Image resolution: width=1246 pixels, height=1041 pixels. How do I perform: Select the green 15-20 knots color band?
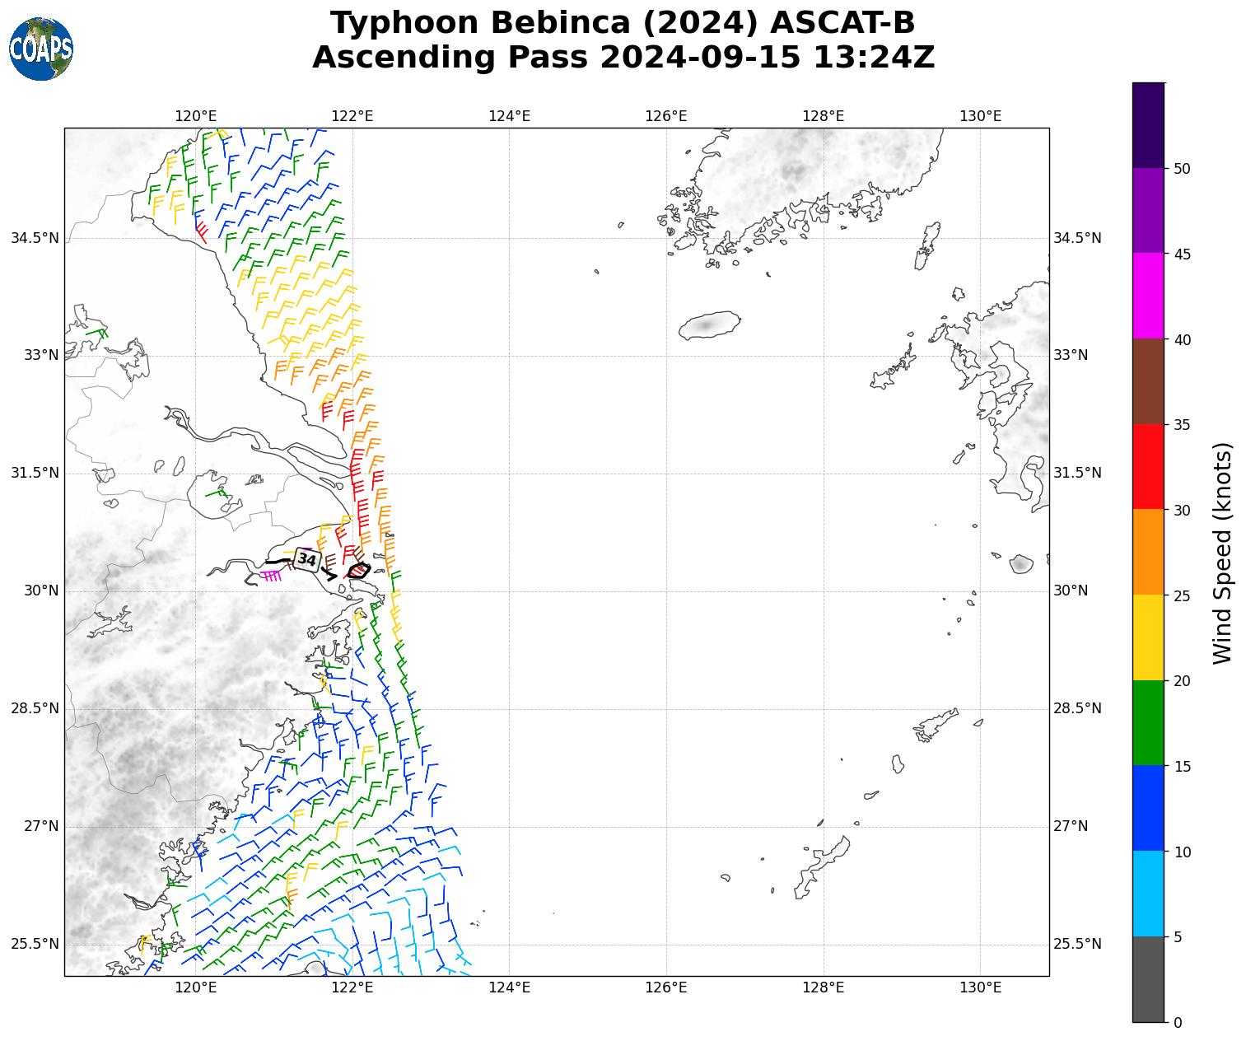tap(1148, 722)
